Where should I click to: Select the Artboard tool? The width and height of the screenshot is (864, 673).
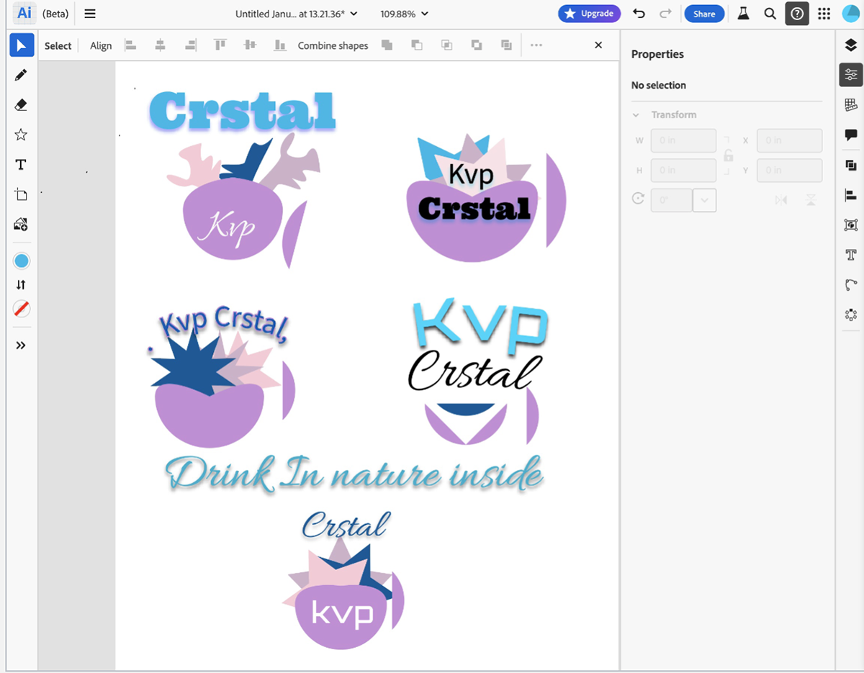[x=21, y=194]
